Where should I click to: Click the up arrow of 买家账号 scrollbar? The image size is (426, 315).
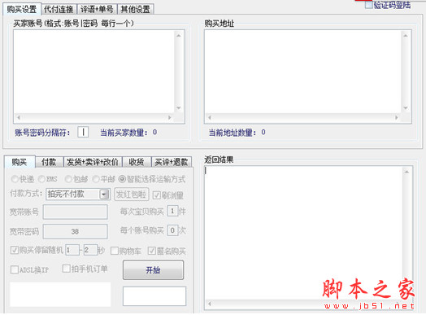click(x=179, y=36)
